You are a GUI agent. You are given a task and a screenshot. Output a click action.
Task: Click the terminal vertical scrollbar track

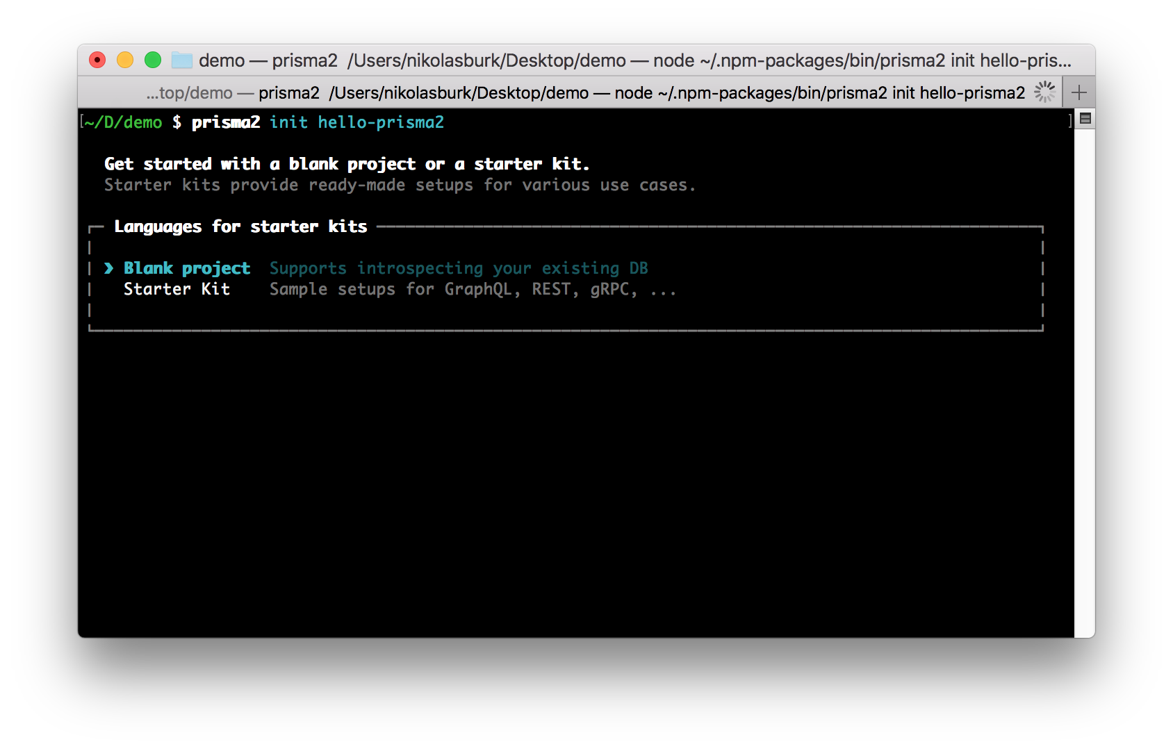(1085, 382)
